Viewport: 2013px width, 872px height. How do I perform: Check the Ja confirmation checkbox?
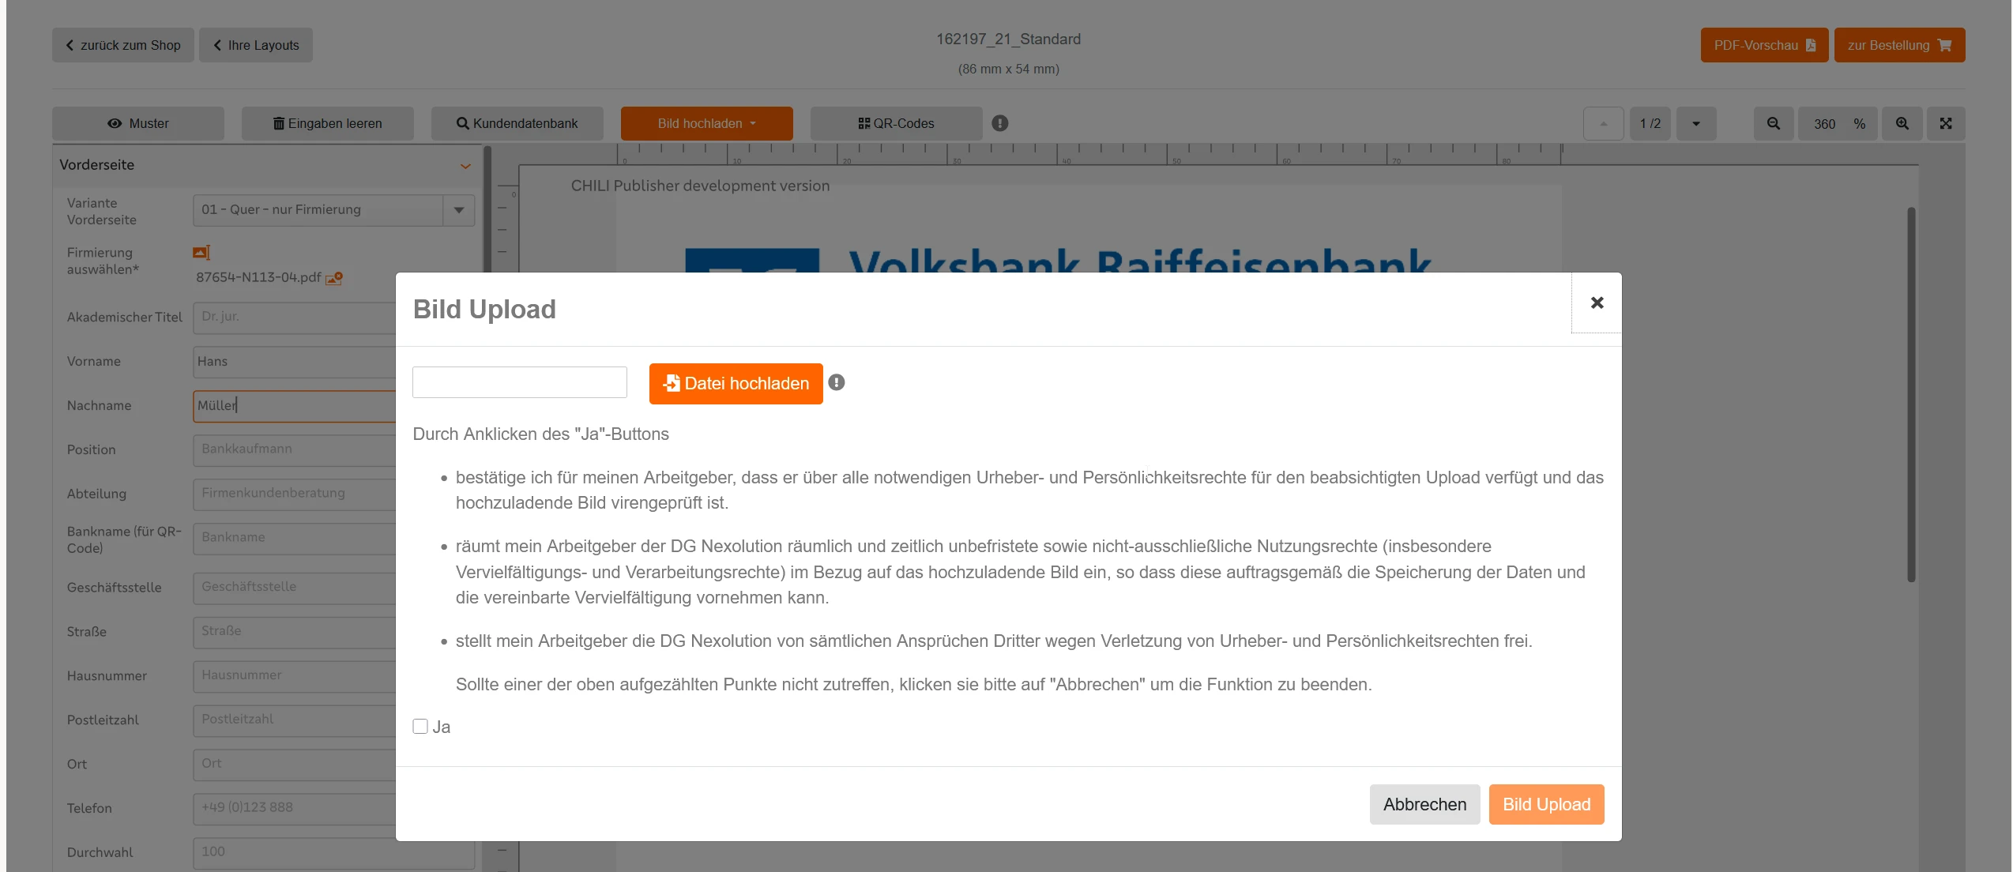(x=420, y=727)
